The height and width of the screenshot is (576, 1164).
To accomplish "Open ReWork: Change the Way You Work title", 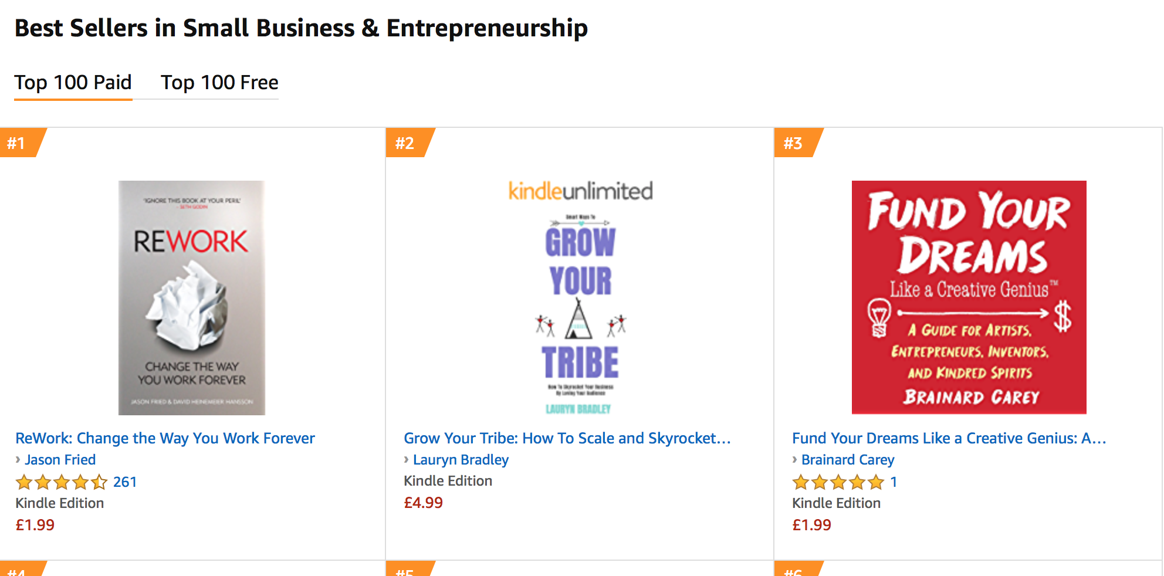I will 165,438.
